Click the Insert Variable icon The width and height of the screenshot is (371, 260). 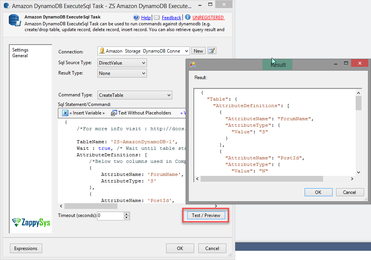(x=65, y=113)
